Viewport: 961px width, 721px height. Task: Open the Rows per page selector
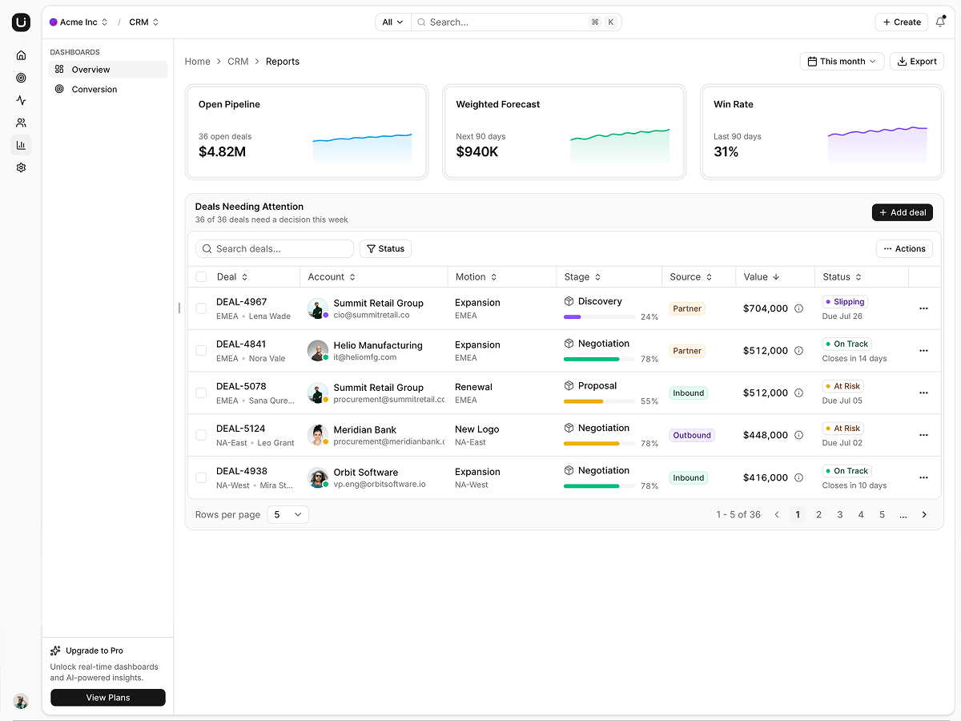click(287, 514)
